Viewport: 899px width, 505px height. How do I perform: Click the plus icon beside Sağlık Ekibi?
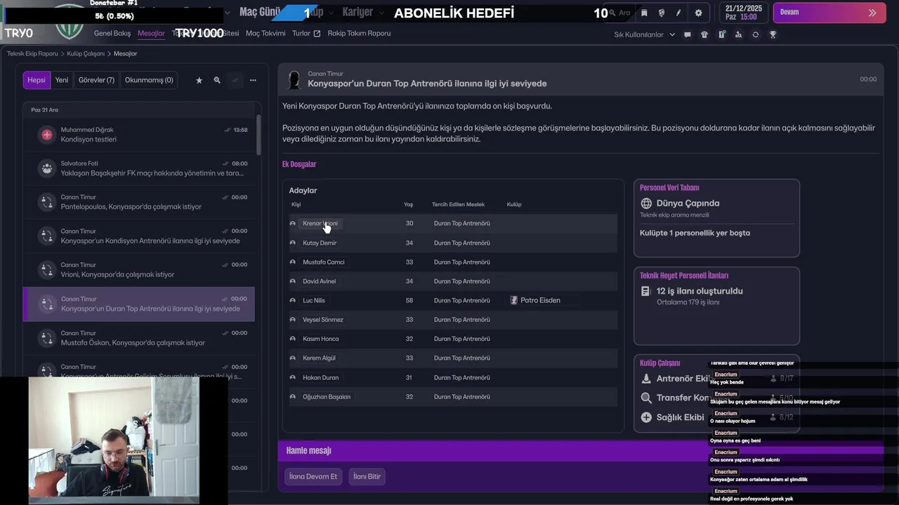pyautogui.click(x=646, y=417)
